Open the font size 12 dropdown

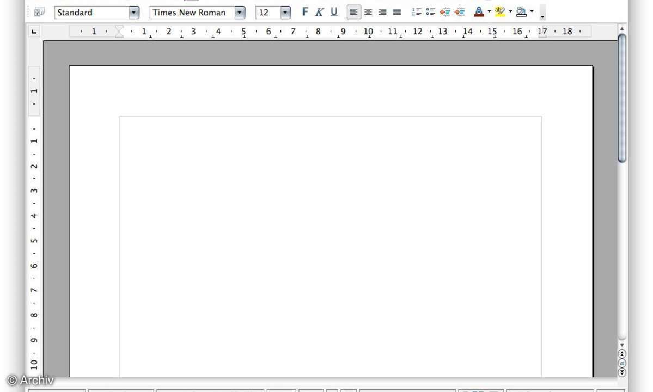(285, 13)
